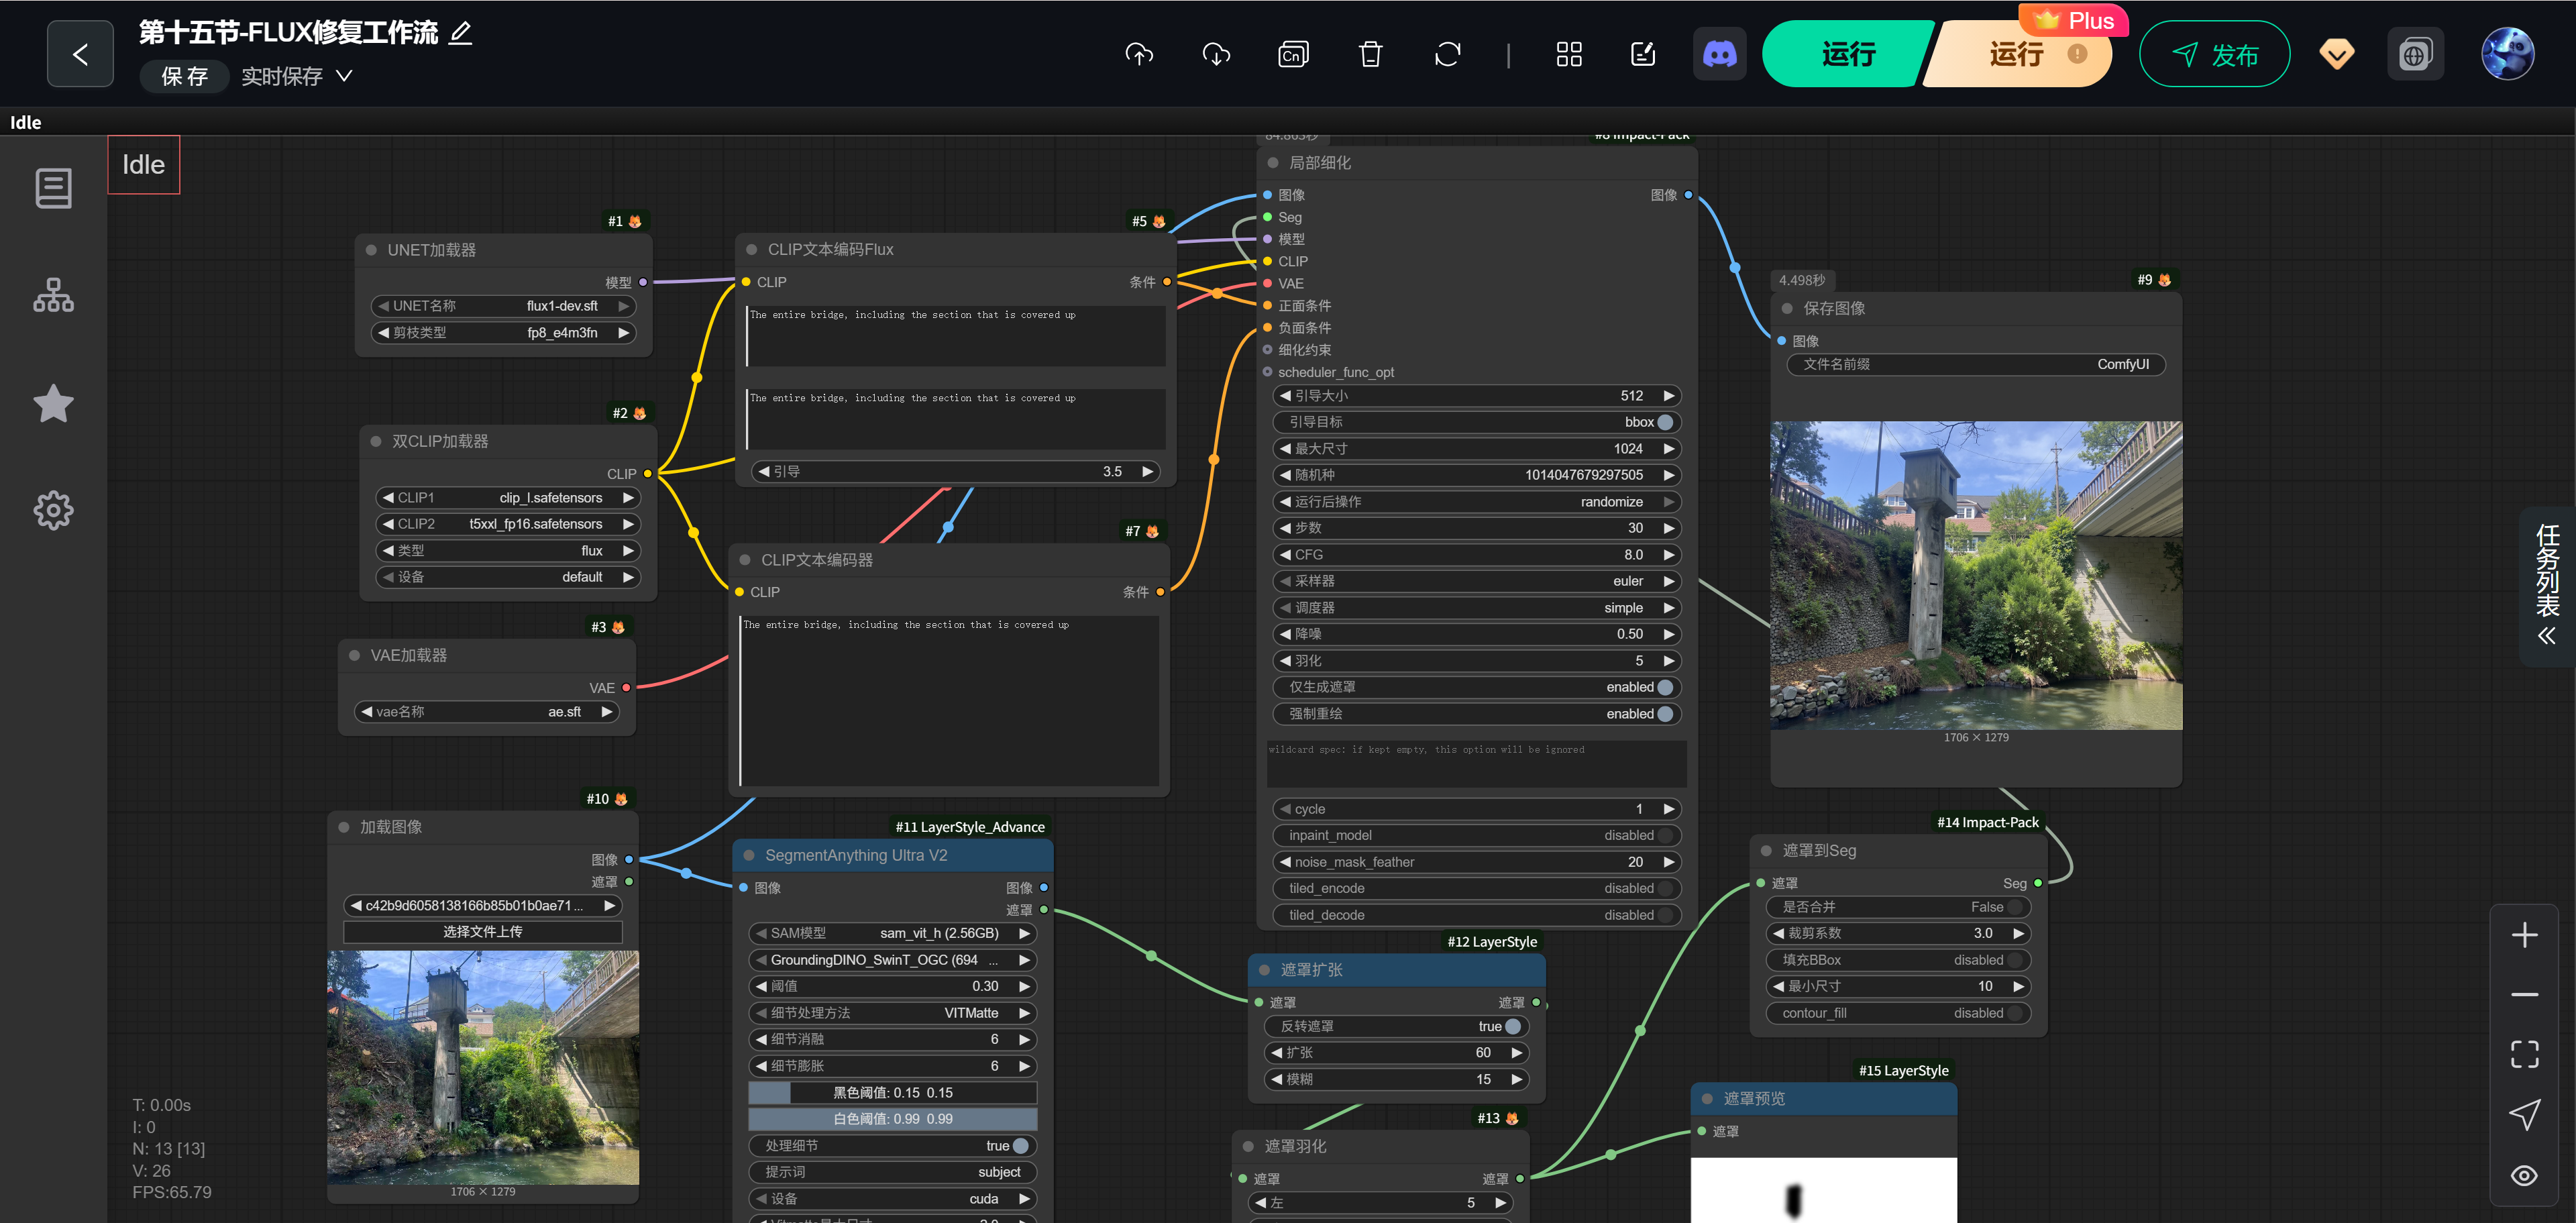The height and width of the screenshot is (1223, 2576).
Task: Click the 选择文件上传 button
Action: (x=482, y=931)
